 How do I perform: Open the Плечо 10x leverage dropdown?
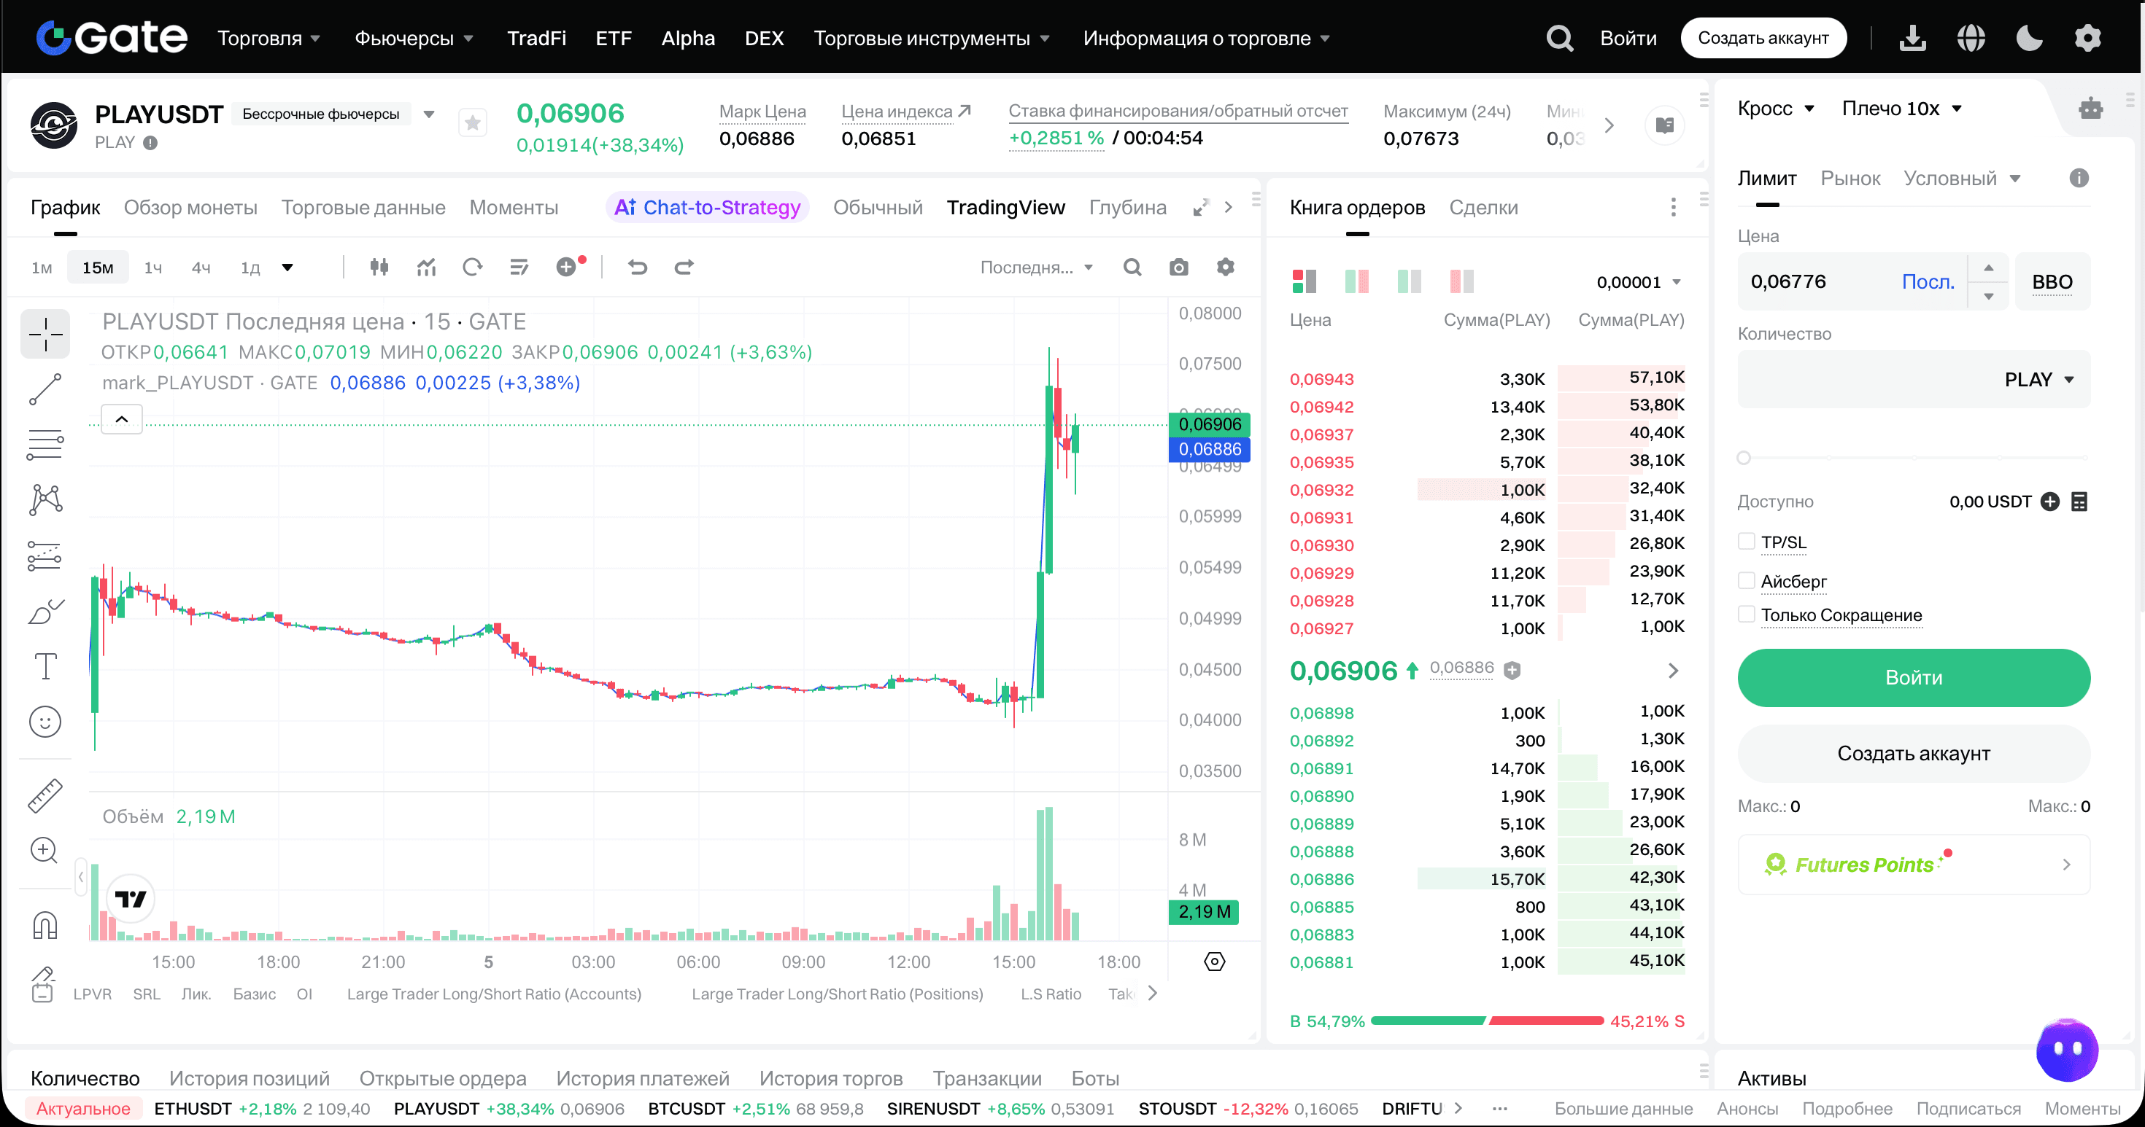pyautogui.click(x=1902, y=108)
